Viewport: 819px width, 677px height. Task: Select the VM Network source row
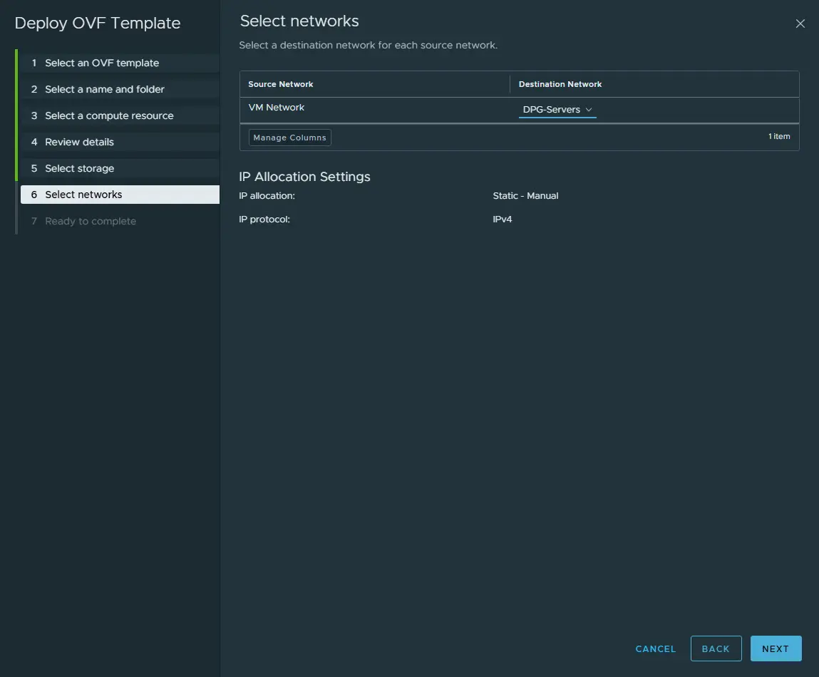(x=277, y=108)
